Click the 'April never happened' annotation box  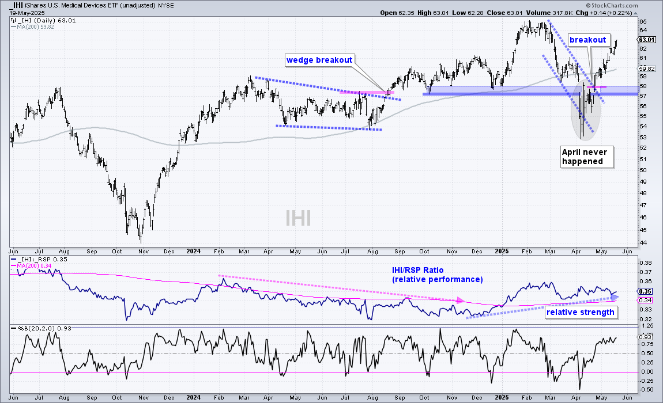586,157
